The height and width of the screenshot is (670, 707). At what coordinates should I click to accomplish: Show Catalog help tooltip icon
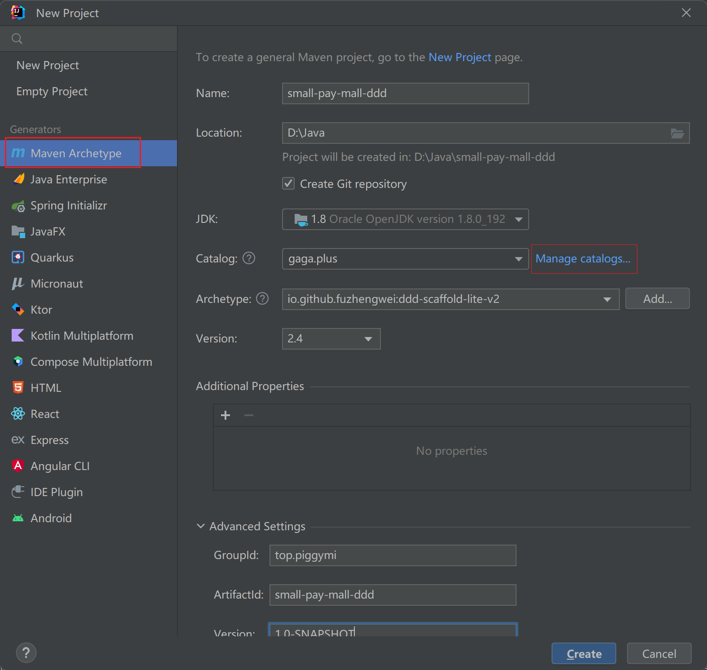pyautogui.click(x=249, y=258)
